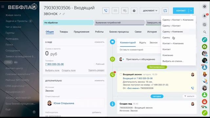Switch to the Комментарий timeline tab
210x118 pixels.
[128, 43]
